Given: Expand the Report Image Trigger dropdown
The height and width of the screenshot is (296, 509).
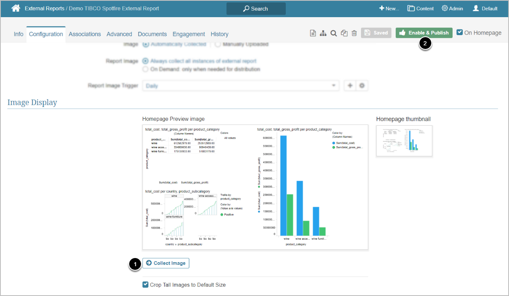Looking at the screenshot, I should point(241,86).
